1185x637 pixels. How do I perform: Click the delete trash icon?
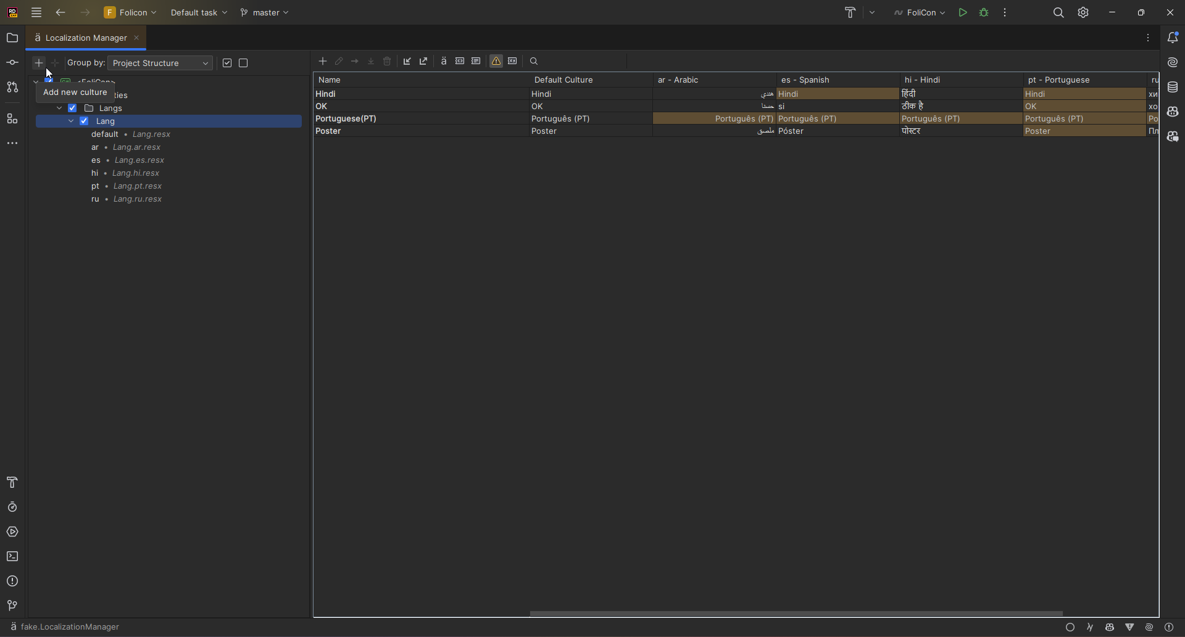coord(387,61)
